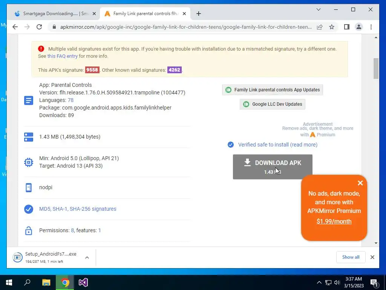
Task: Open the notification center
Action: pyautogui.click(x=374, y=282)
